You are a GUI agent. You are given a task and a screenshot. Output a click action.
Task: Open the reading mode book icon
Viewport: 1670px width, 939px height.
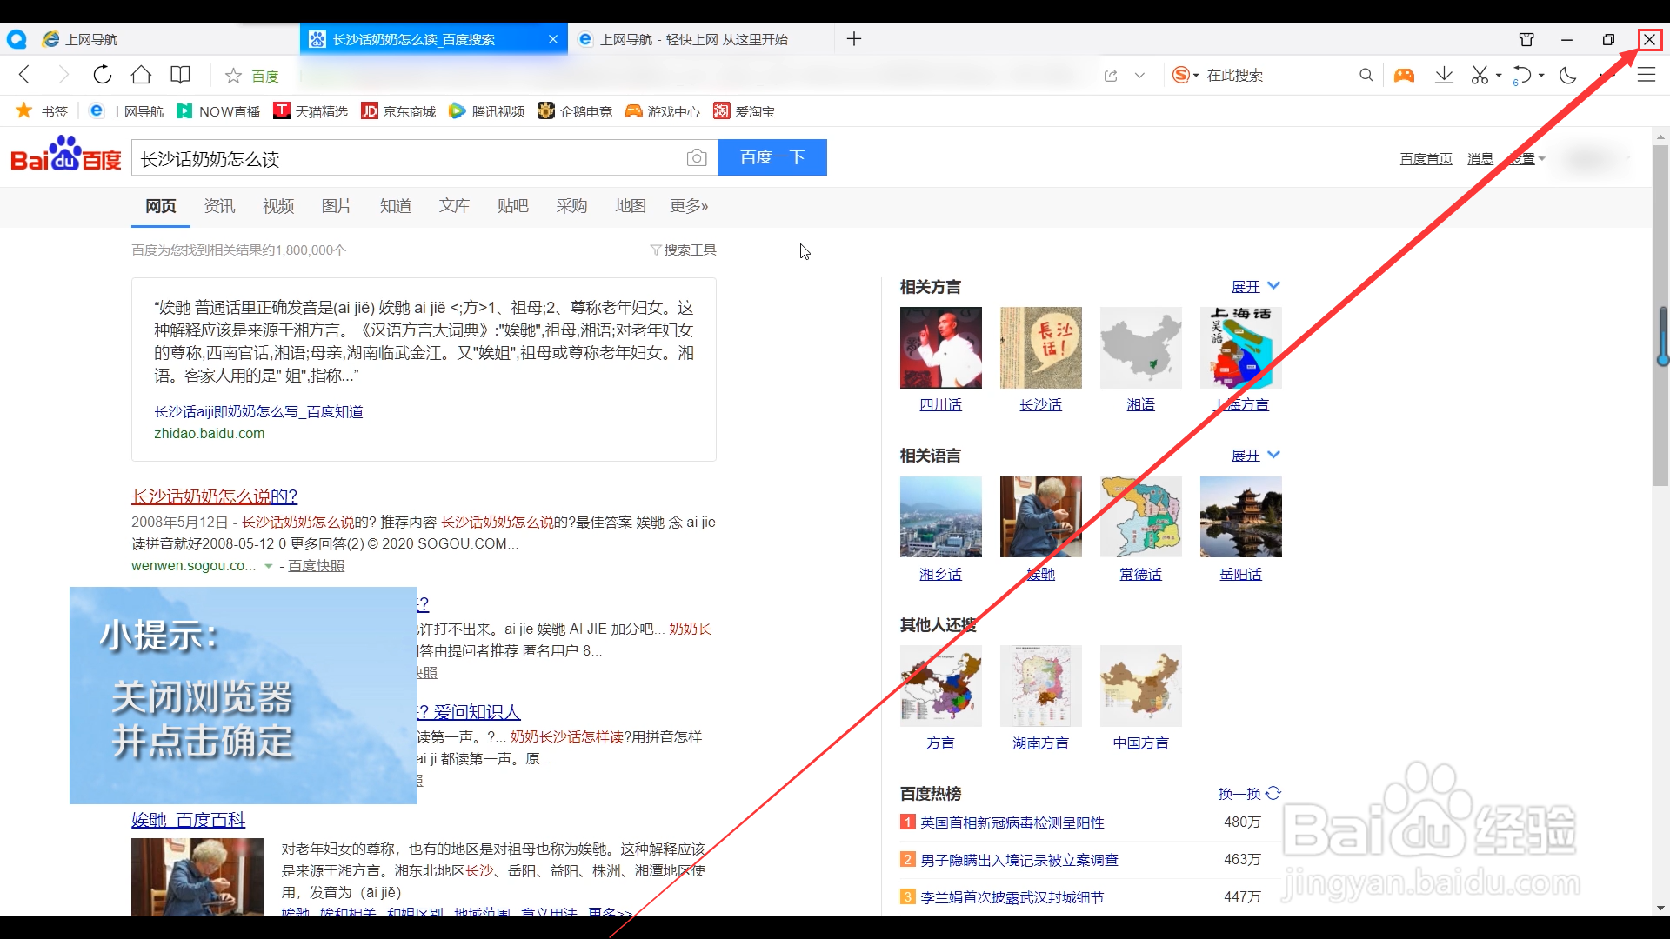180,75
